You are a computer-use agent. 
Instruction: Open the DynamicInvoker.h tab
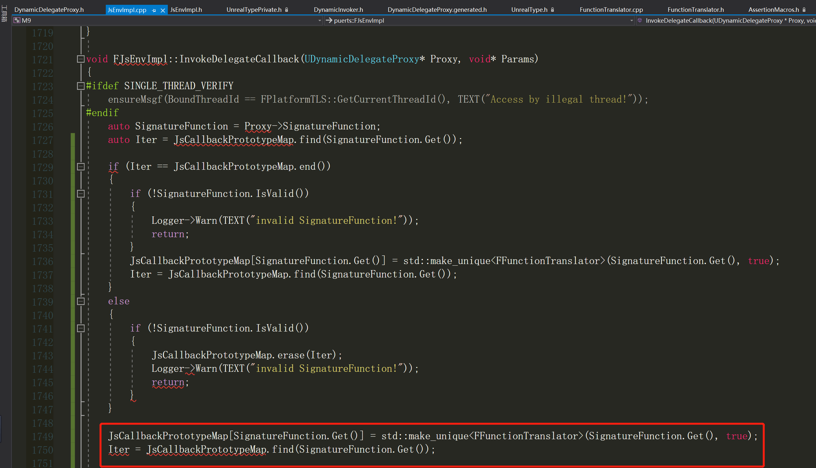338,9
